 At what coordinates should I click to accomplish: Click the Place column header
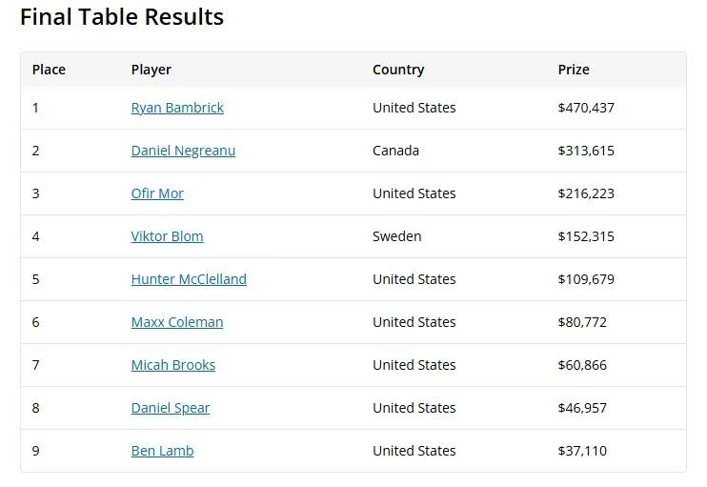pyautogui.click(x=49, y=70)
